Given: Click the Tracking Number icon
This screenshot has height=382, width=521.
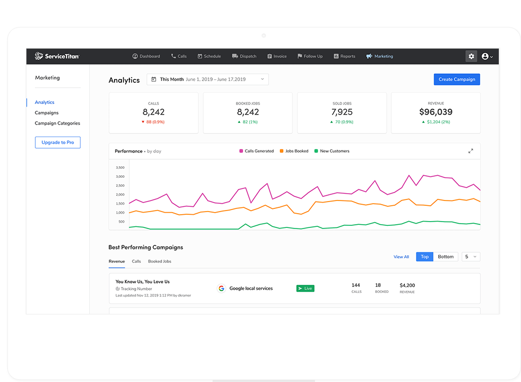Looking at the screenshot, I should tap(118, 289).
